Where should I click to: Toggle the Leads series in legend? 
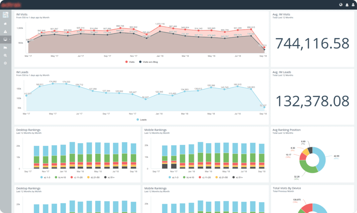pos(142,120)
